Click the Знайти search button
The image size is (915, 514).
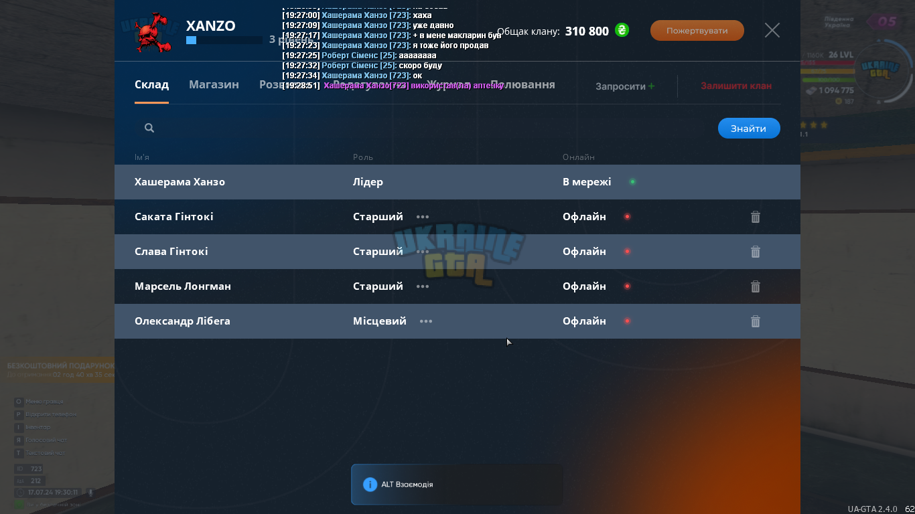point(749,128)
